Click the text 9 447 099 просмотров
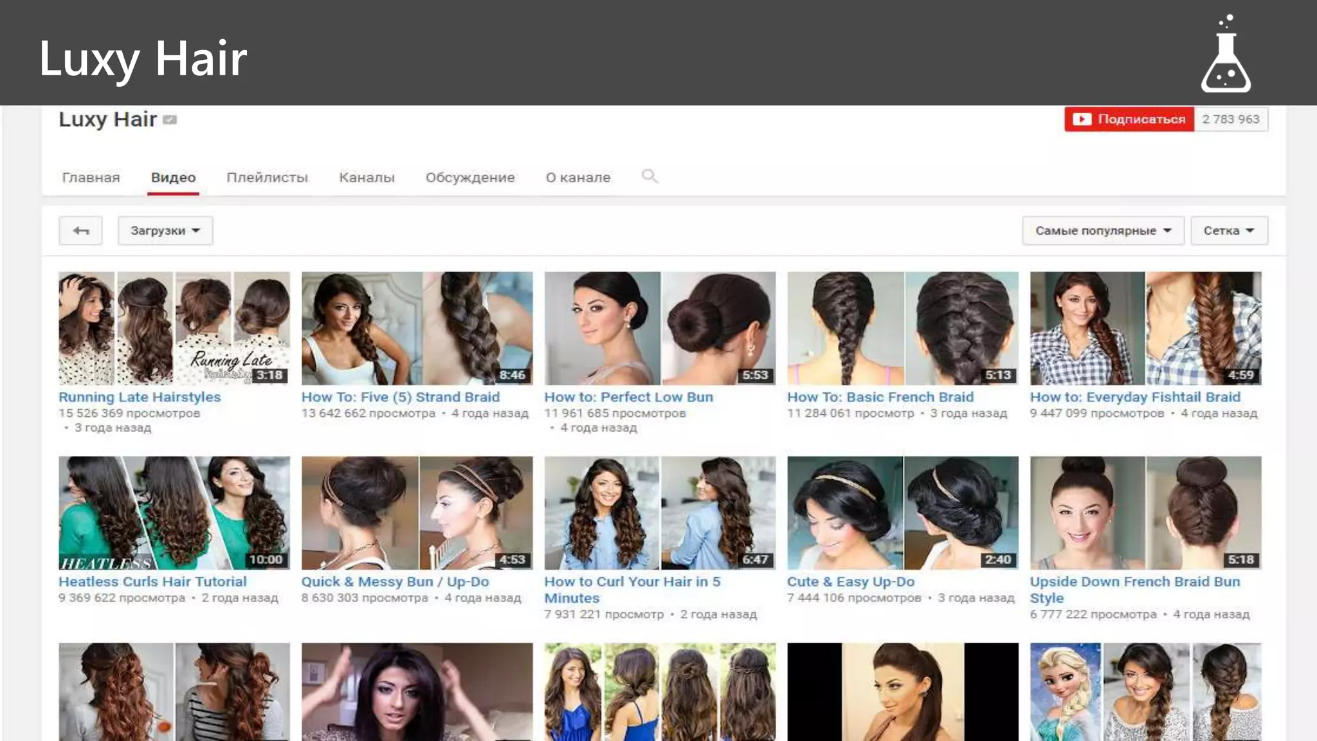1317x741 pixels. click(x=1097, y=413)
